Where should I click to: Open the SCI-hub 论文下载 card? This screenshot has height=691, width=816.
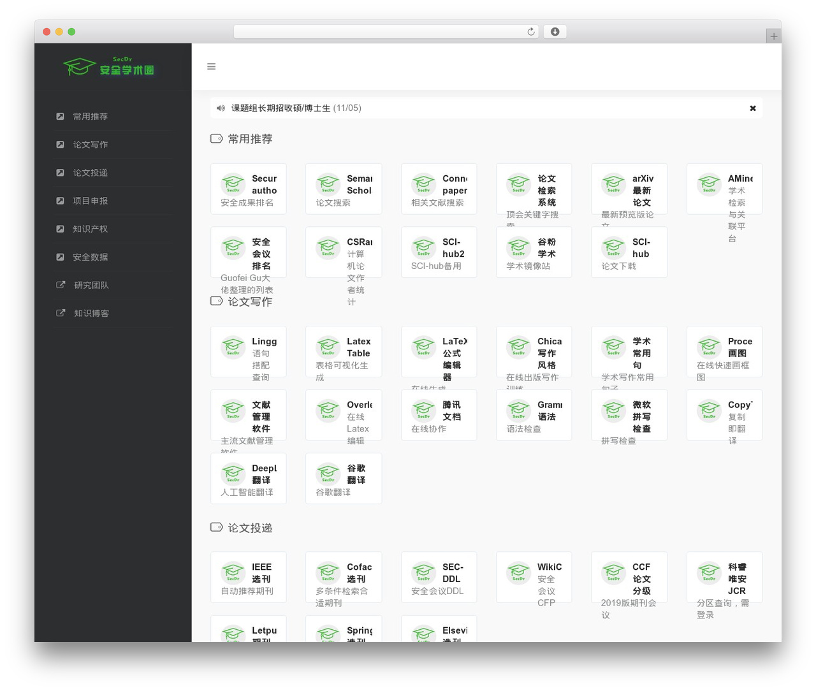629,252
